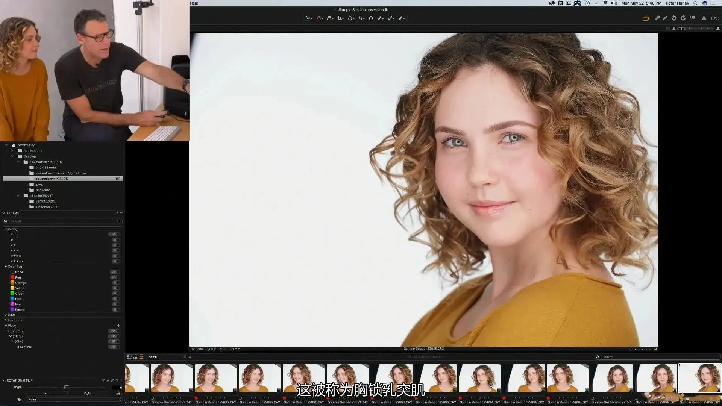The height and width of the screenshot is (406, 722).
Task: Enable exposure warning triangle icon
Action: pyautogui.click(x=704, y=18)
